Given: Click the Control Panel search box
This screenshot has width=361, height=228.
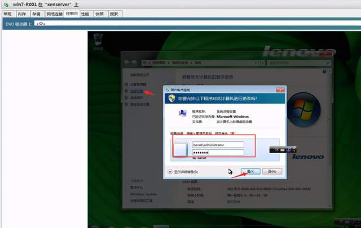Looking at the screenshot, I should pyautogui.click(x=299, y=62).
